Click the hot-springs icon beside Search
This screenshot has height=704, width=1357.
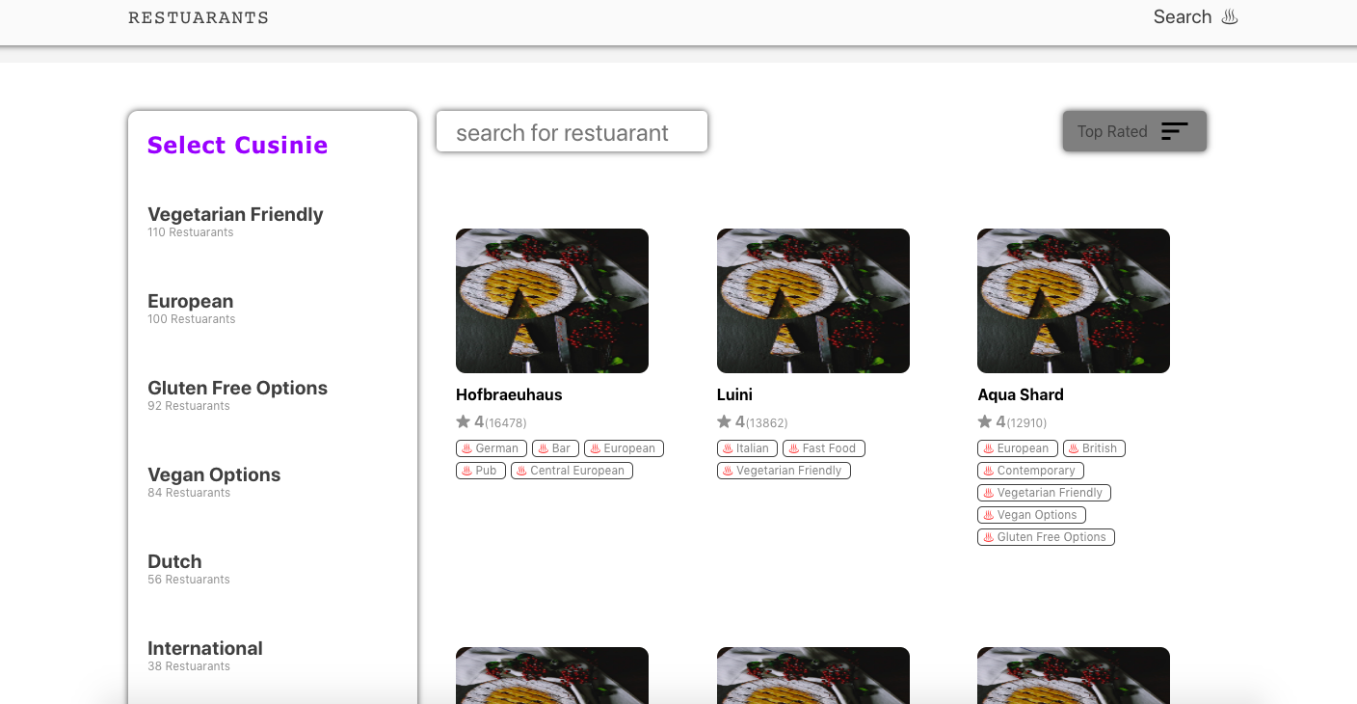click(1229, 16)
